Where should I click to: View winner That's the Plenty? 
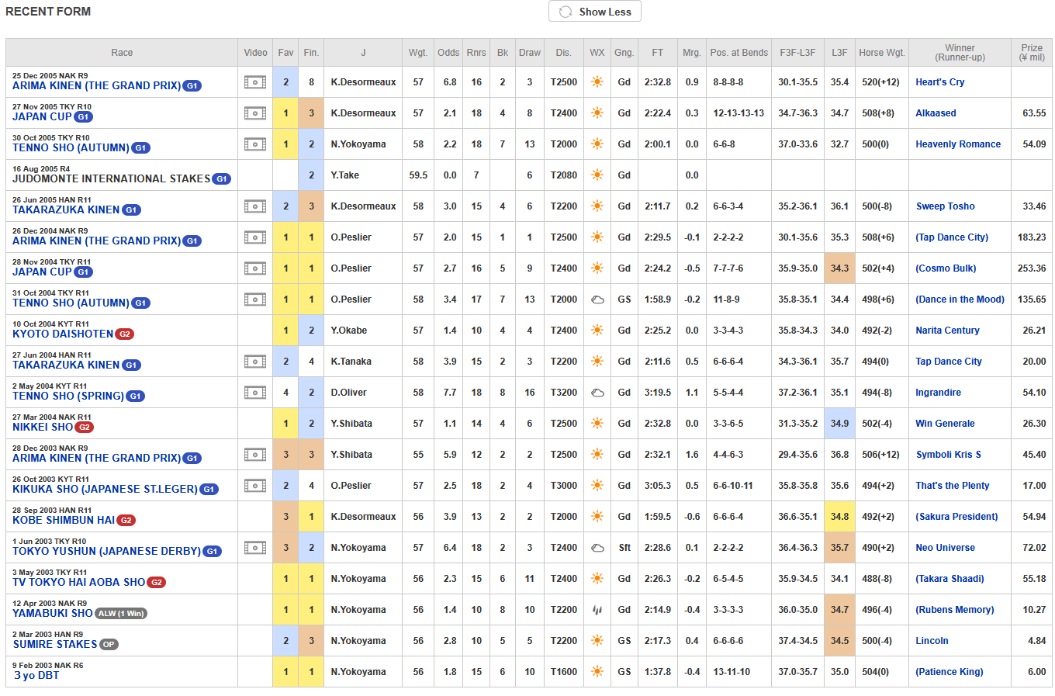point(953,486)
